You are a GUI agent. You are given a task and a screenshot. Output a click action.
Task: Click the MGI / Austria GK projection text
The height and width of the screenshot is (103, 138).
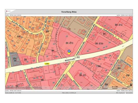click(124, 93)
